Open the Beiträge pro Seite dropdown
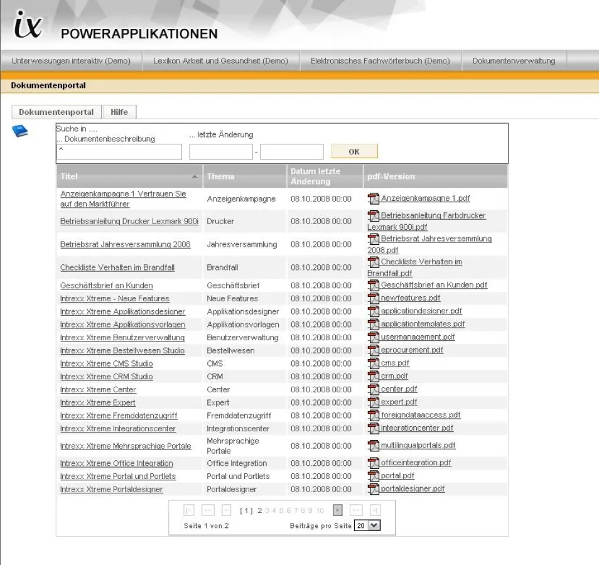 pos(368,525)
